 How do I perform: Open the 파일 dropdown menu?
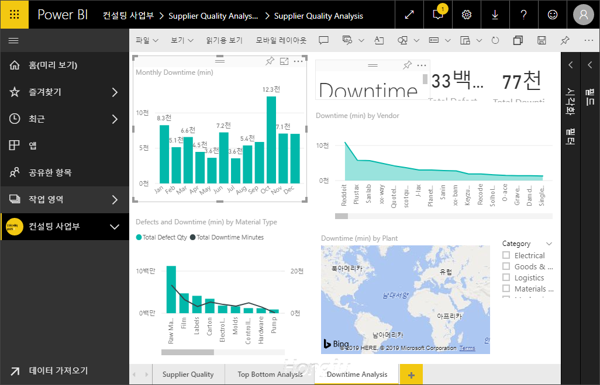147,40
